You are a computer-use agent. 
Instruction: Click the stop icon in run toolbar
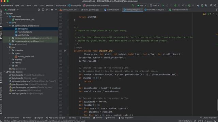click(x=193, y=5)
